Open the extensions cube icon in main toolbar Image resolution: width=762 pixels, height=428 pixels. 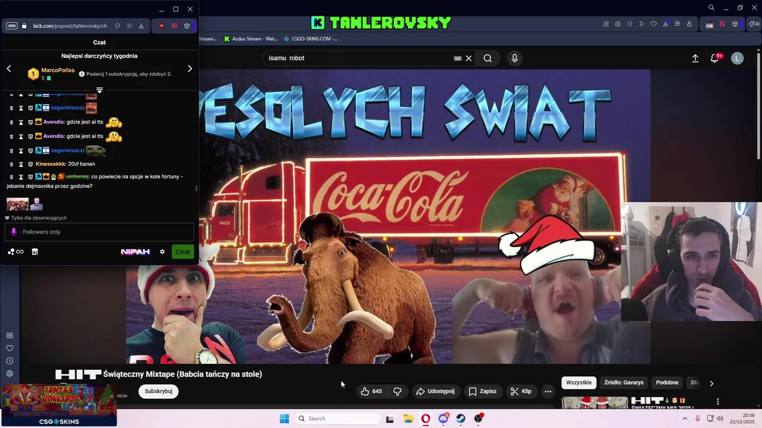[x=735, y=24]
